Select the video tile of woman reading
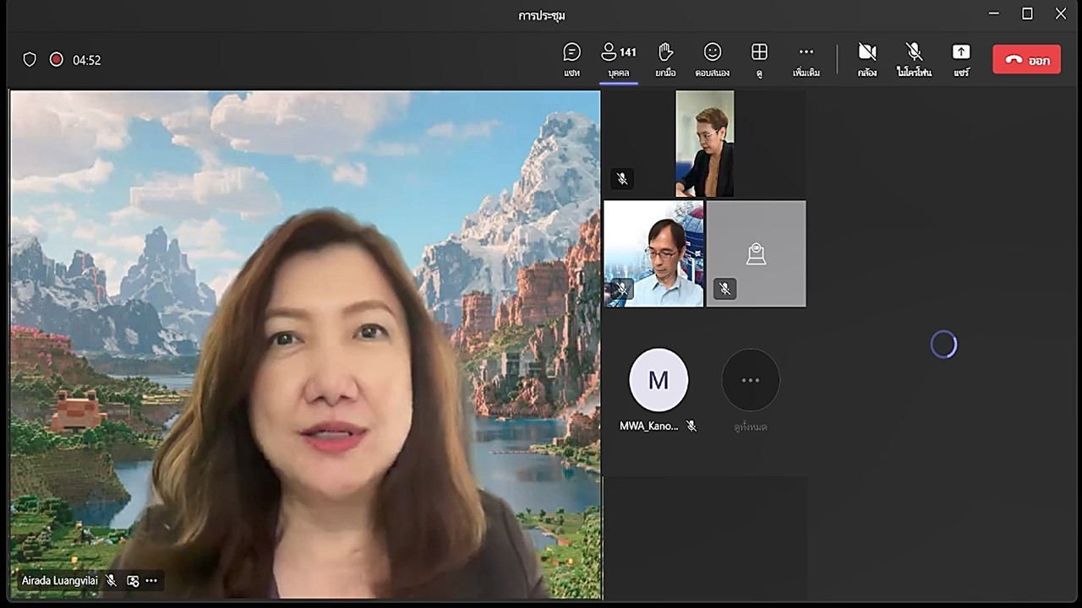Screen dimensions: 1082x608 705,144
